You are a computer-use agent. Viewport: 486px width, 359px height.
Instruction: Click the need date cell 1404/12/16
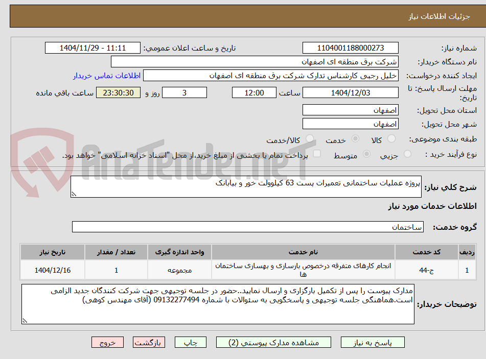point(52,270)
